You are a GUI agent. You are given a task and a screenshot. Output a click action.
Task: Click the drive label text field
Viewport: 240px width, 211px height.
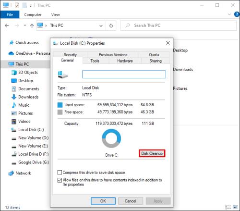[124, 74]
